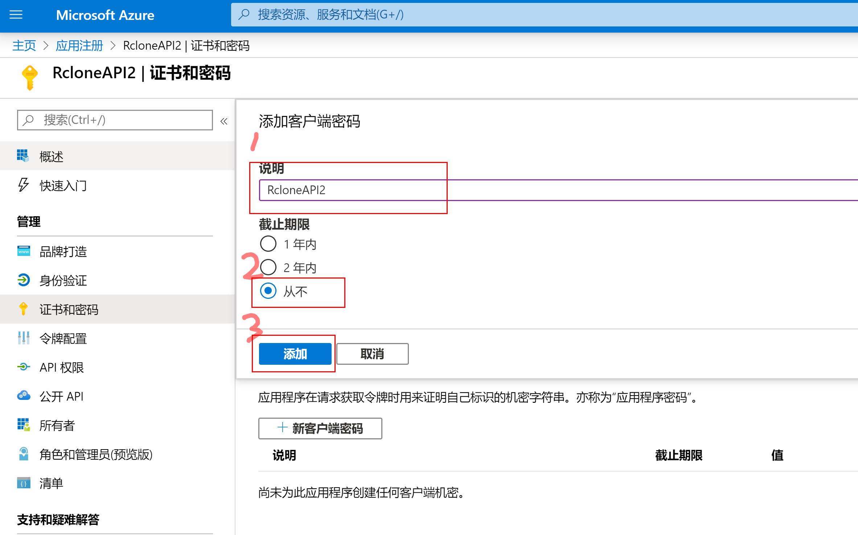Viewport: 858px width, 535px height.
Task: Open 快速入门 in the sidebar
Action: pyautogui.click(x=118, y=185)
